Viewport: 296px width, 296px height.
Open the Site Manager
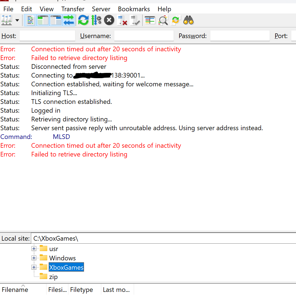[x=6, y=20]
